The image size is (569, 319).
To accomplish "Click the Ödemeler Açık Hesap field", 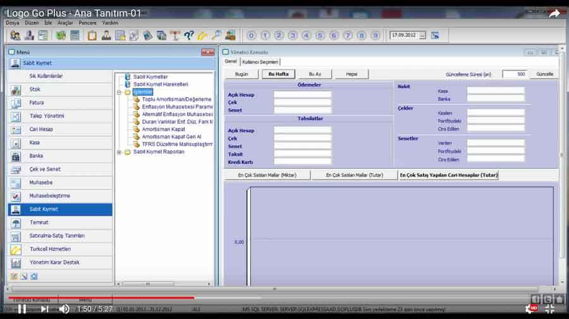I will coord(302,95).
